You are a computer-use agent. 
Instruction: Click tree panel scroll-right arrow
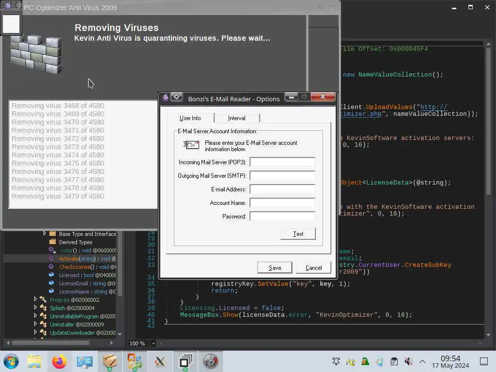[x=111, y=342]
